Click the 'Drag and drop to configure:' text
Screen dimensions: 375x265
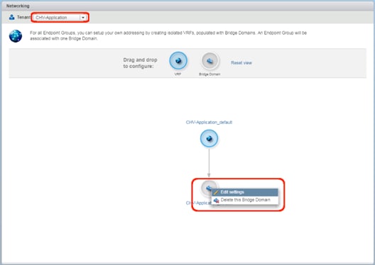tap(140, 63)
